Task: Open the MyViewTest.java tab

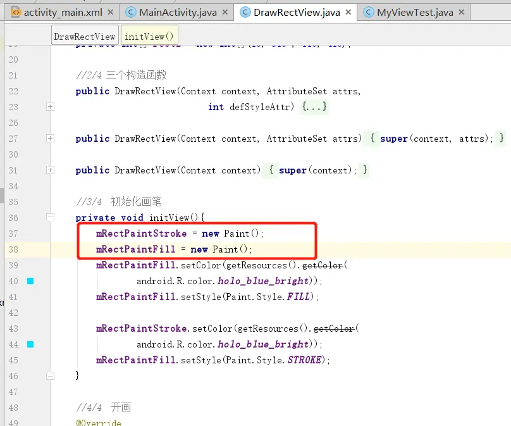Action: 414,13
